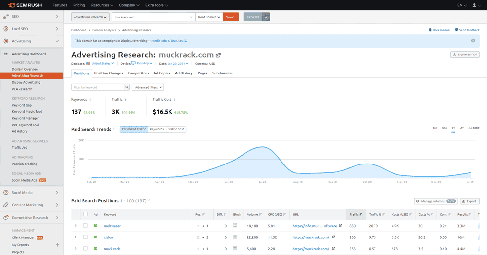487x255 pixels.
Task: Expand the cision keyword row
Action: coord(75,237)
